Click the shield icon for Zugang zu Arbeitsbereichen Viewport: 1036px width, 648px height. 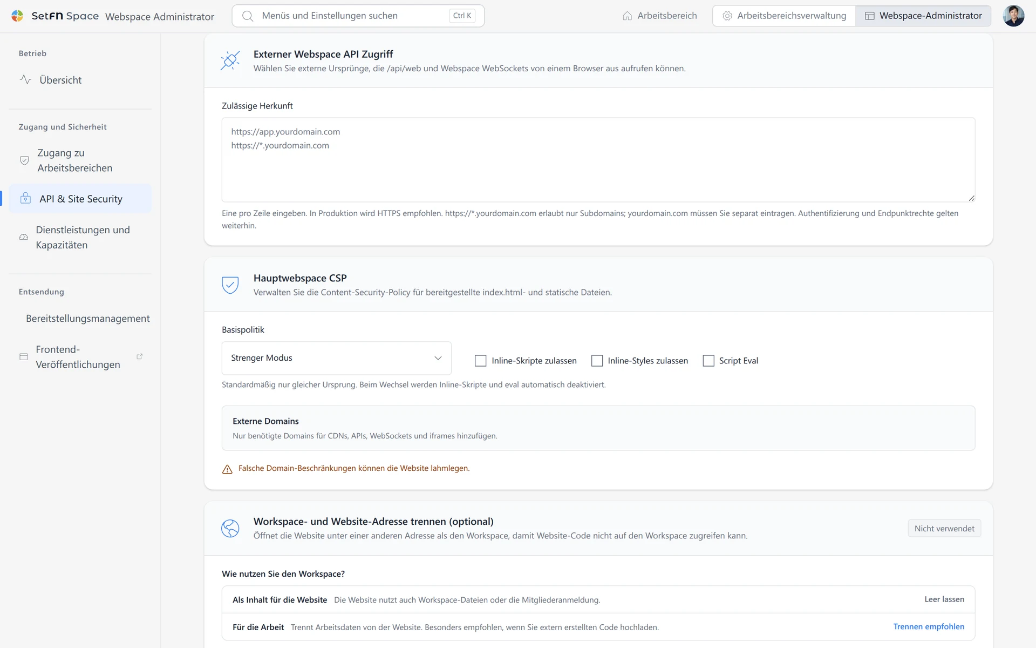[x=24, y=160]
